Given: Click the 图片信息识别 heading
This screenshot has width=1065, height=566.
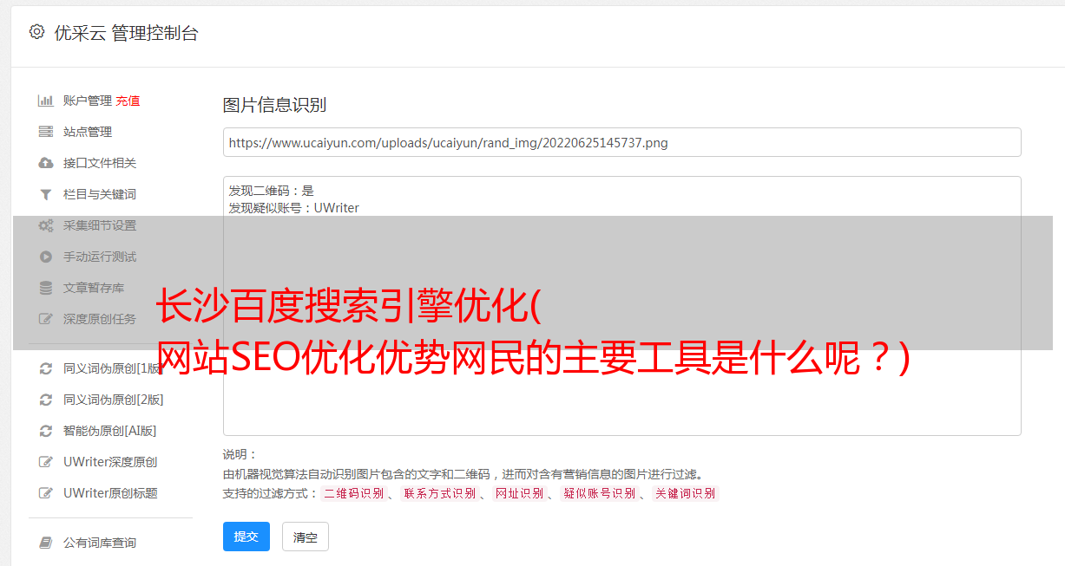Looking at the screenshot, I should coord(274,105).
